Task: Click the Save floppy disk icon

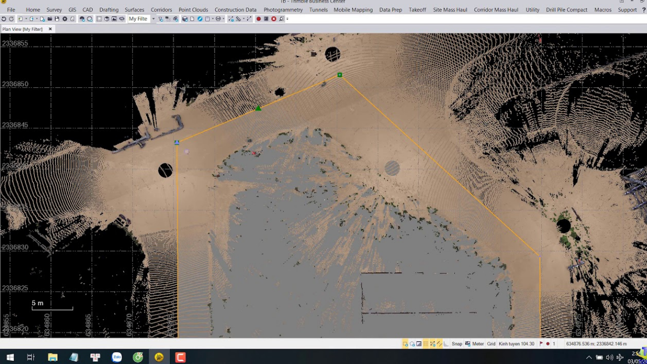Action: tap(57, 19)
